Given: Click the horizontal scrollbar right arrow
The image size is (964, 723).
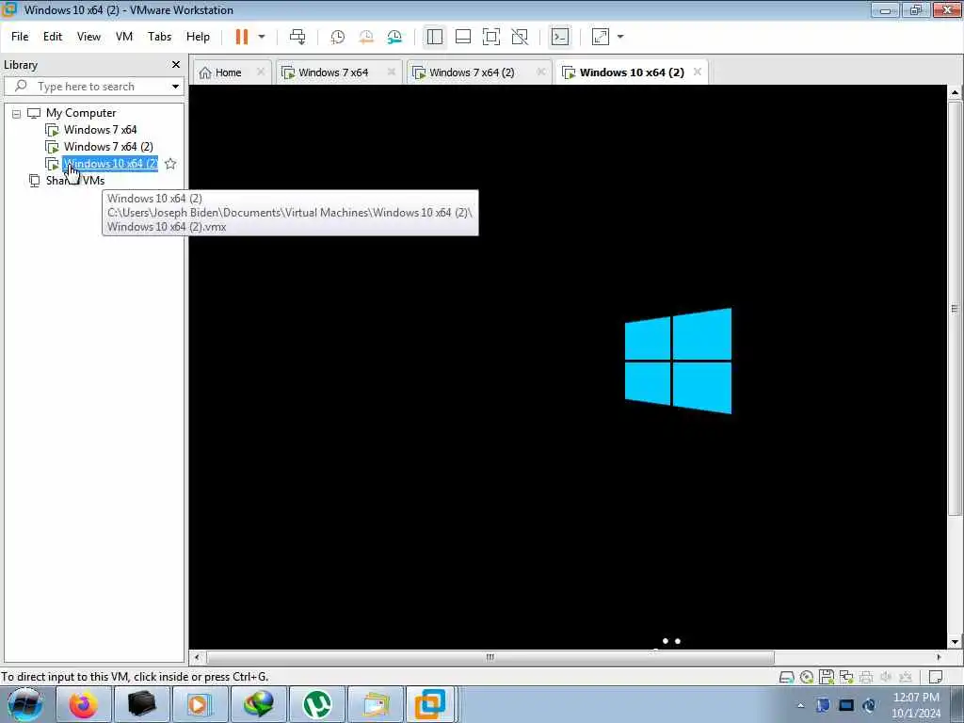Looking at the screenshot, I should point(939,657).
